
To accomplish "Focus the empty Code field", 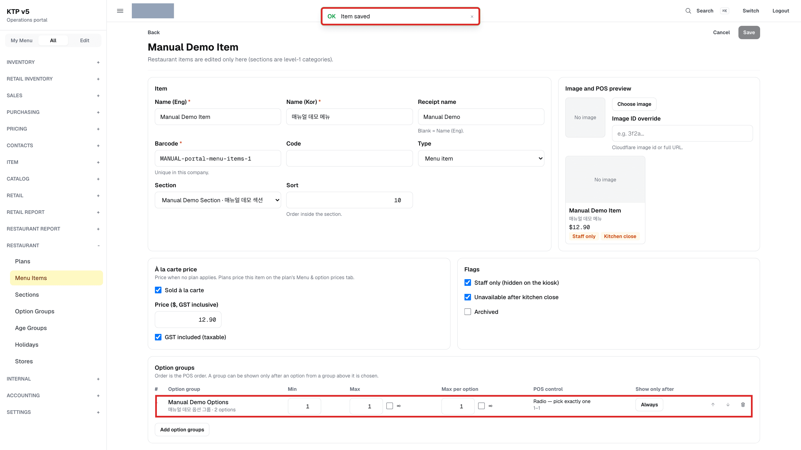I will coord(349,158).
